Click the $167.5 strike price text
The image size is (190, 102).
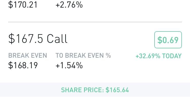click(x=26, y=39)
